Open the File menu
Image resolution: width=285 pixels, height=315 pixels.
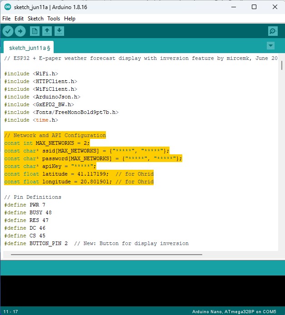pos(6,19)
